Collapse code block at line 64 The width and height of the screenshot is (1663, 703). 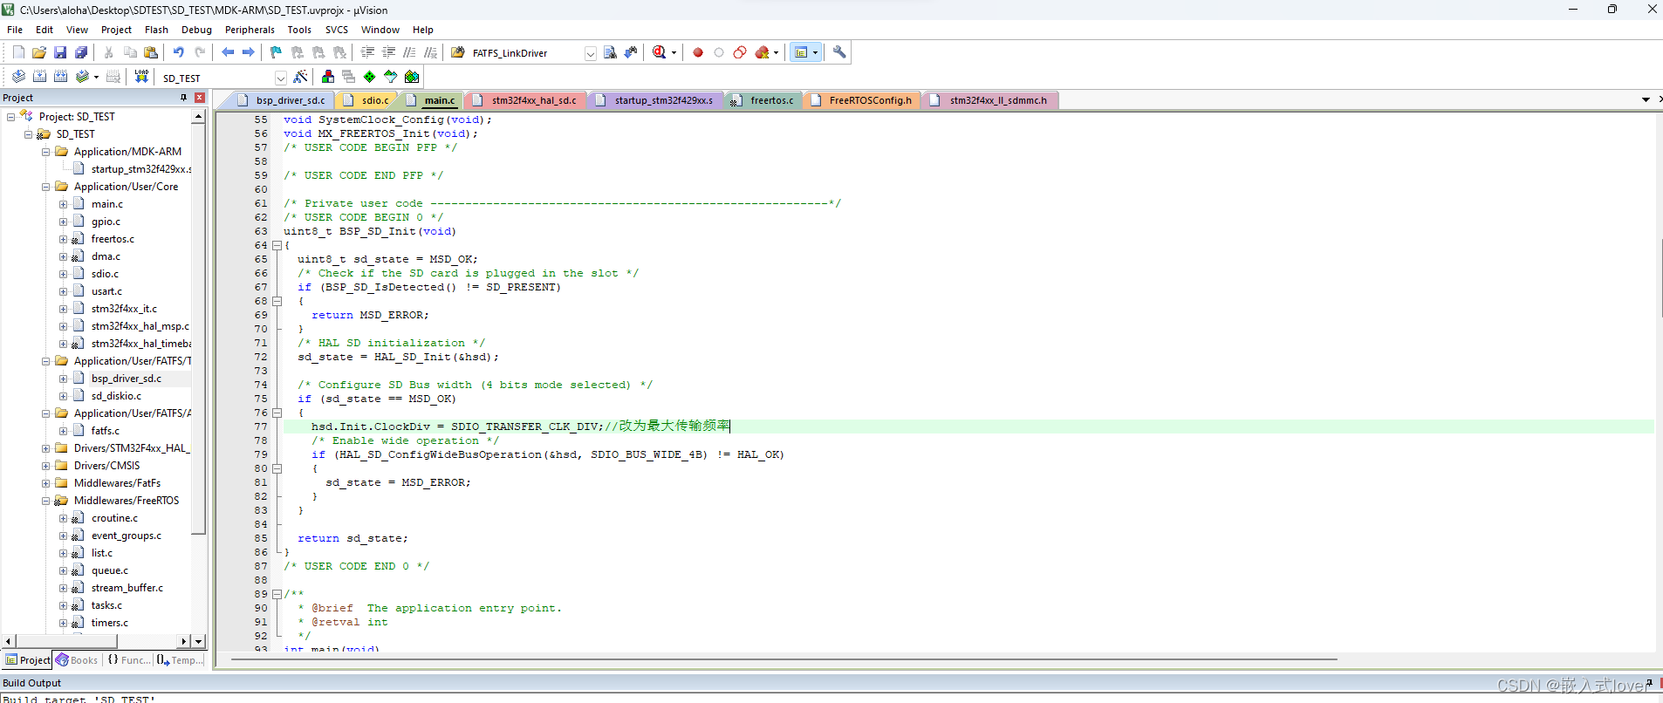pyautogui.click(x=277, y=245)
